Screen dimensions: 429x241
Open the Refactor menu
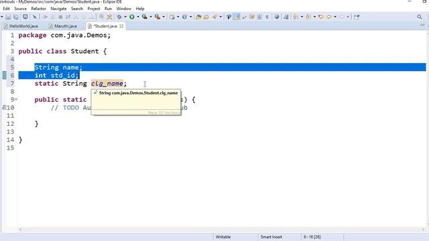pyautogui.click(x=39, y=9)
